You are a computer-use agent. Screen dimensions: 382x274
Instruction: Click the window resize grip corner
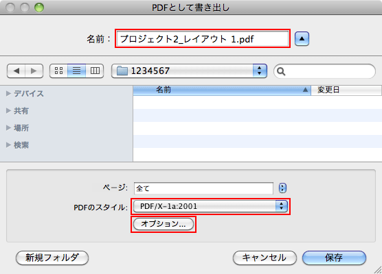(x=378, y=270)
